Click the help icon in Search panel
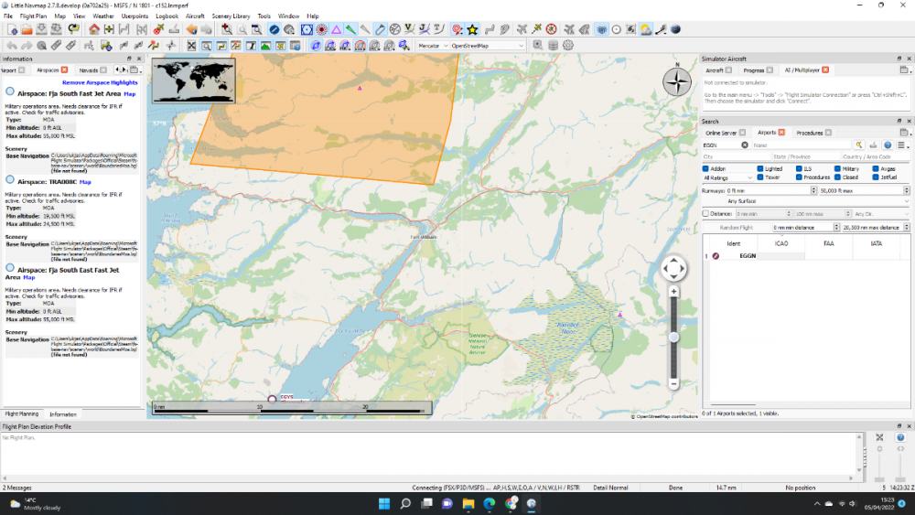915x515 pixels. tap(888, 145)
